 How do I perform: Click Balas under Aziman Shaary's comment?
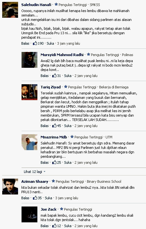(x=25, y=198)
